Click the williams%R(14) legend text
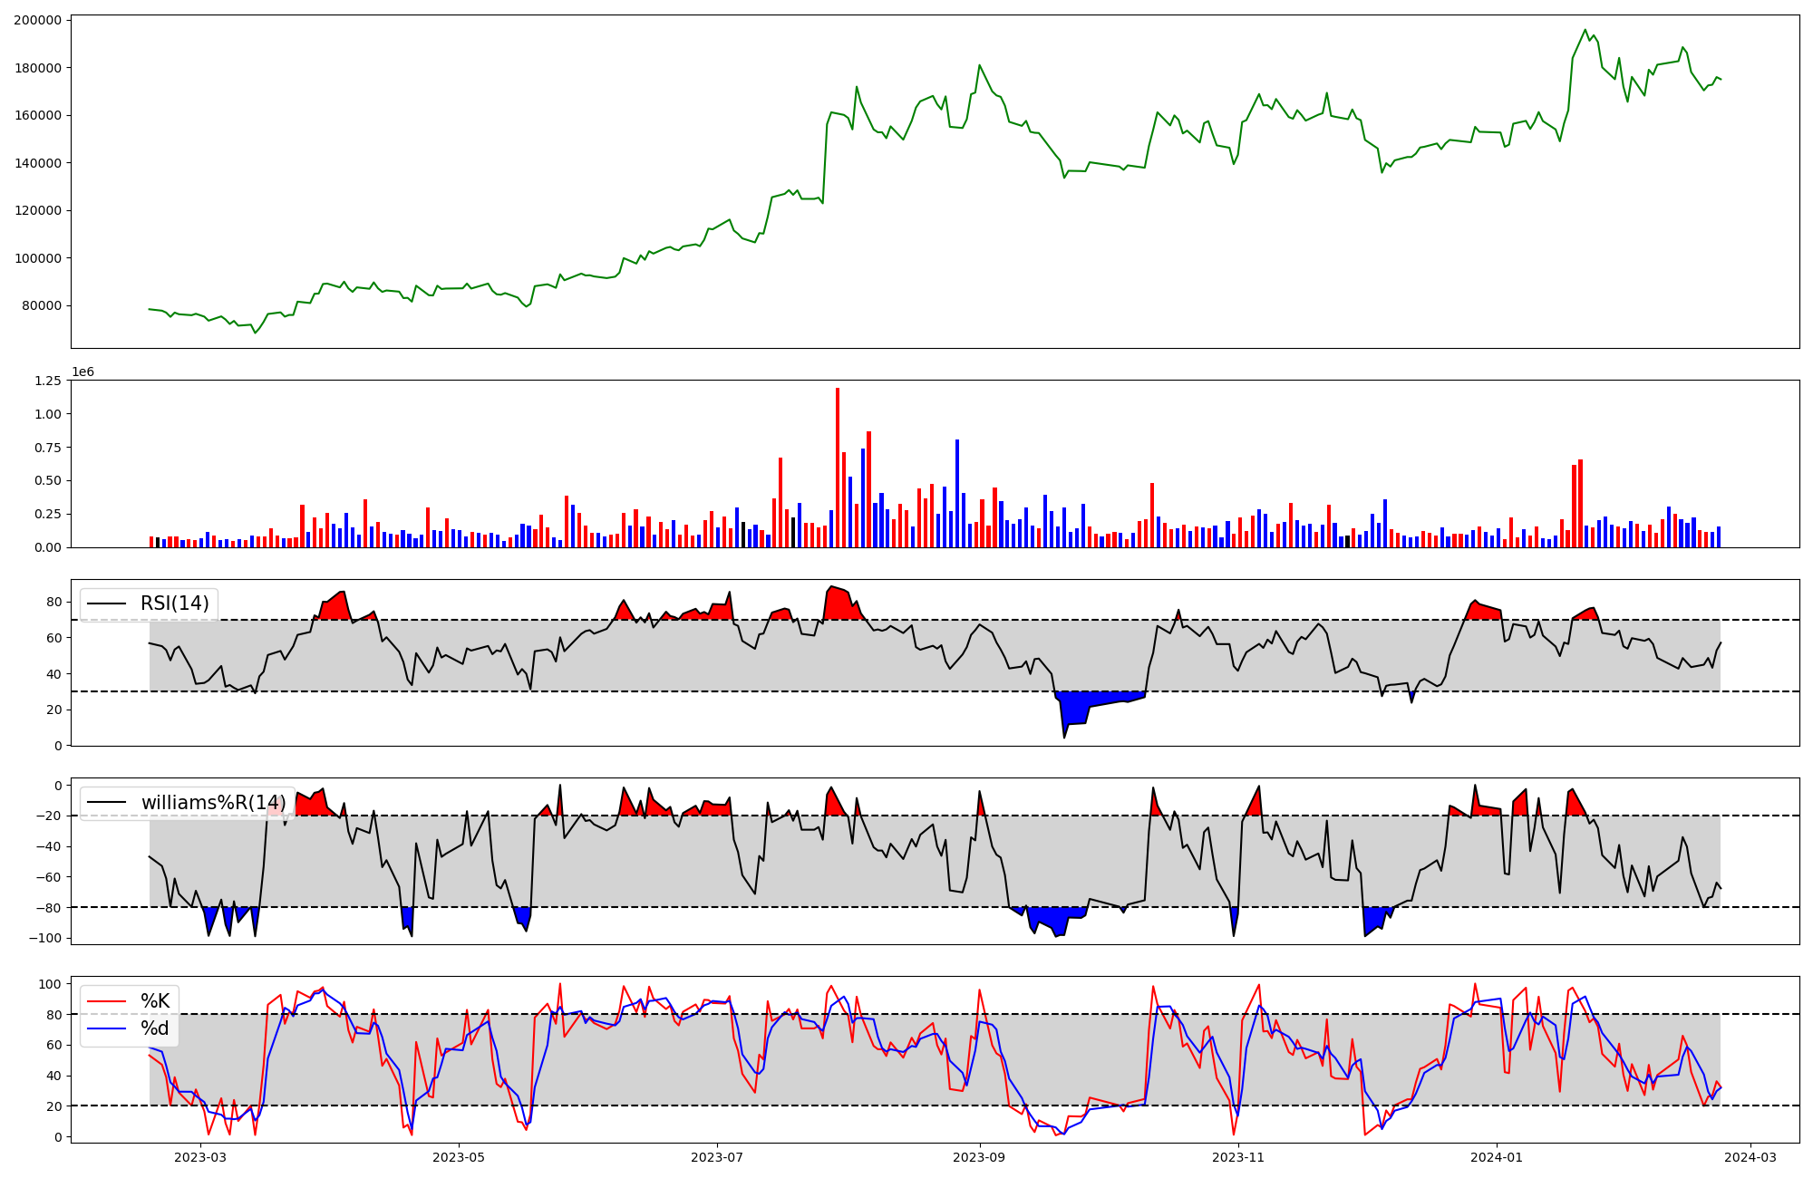The width and height of the screenshot is (1813, 1178). (213, 803)
